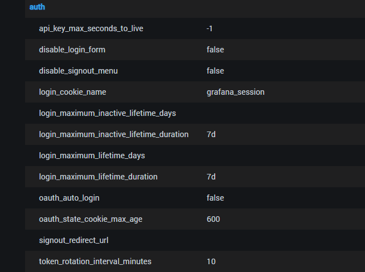Click the grafana_session cookie value
365x272 pixels.
coord(236,92)
